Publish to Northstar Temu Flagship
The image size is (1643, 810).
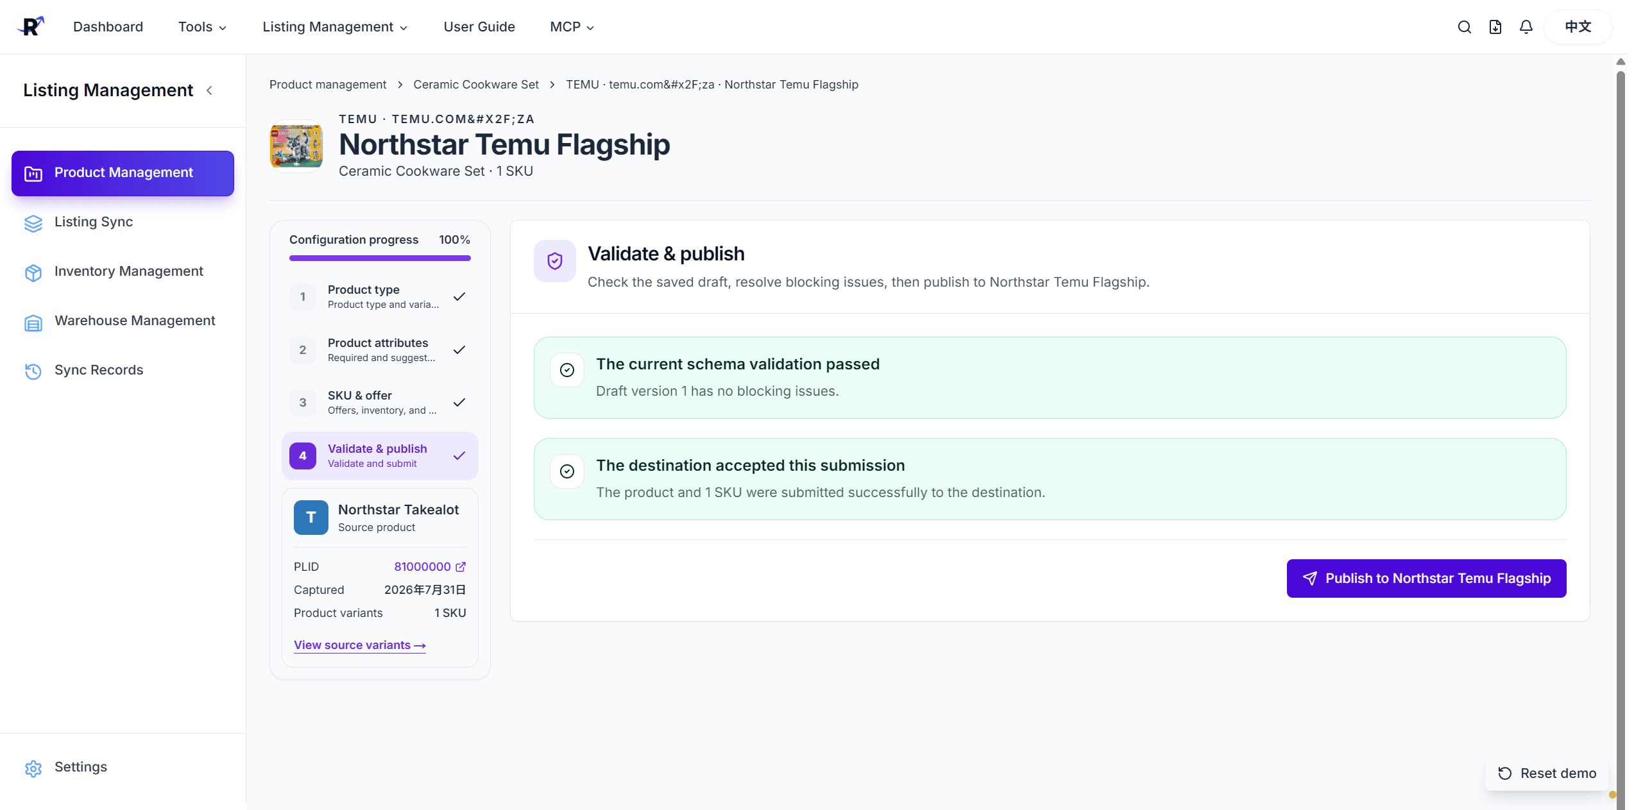click(x=1426, y=578)
